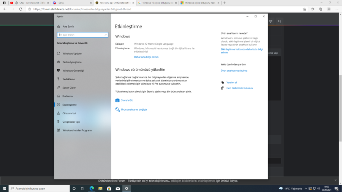Open 'Etkinleştirme hakkında daha fazla bilgi edinin' link
The width and height of the screenshot is (342, 192).
[242, 51]
